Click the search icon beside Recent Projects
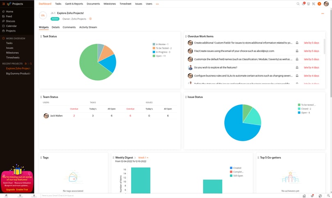 [31, 63]
